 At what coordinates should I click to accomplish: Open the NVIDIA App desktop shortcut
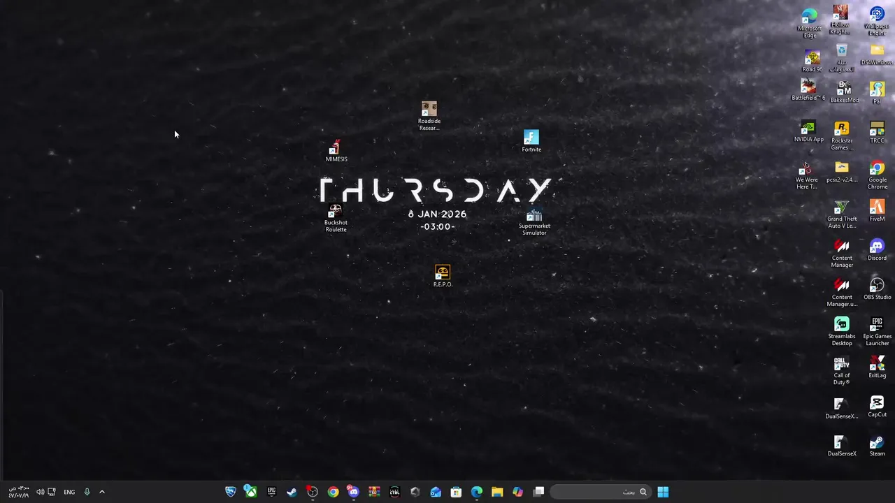808,131
